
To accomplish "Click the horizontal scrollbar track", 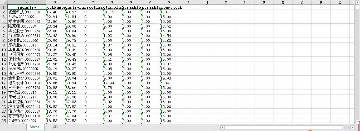I will pyautogui.click(x=287, y=127).
